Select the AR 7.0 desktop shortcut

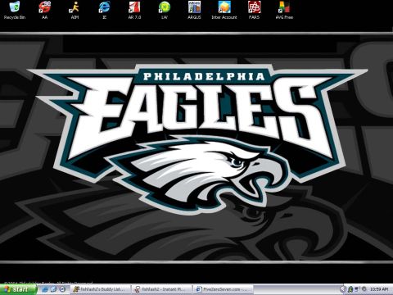(134, 10)
